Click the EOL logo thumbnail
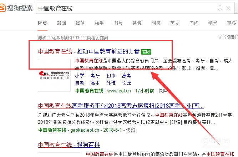 54,75
